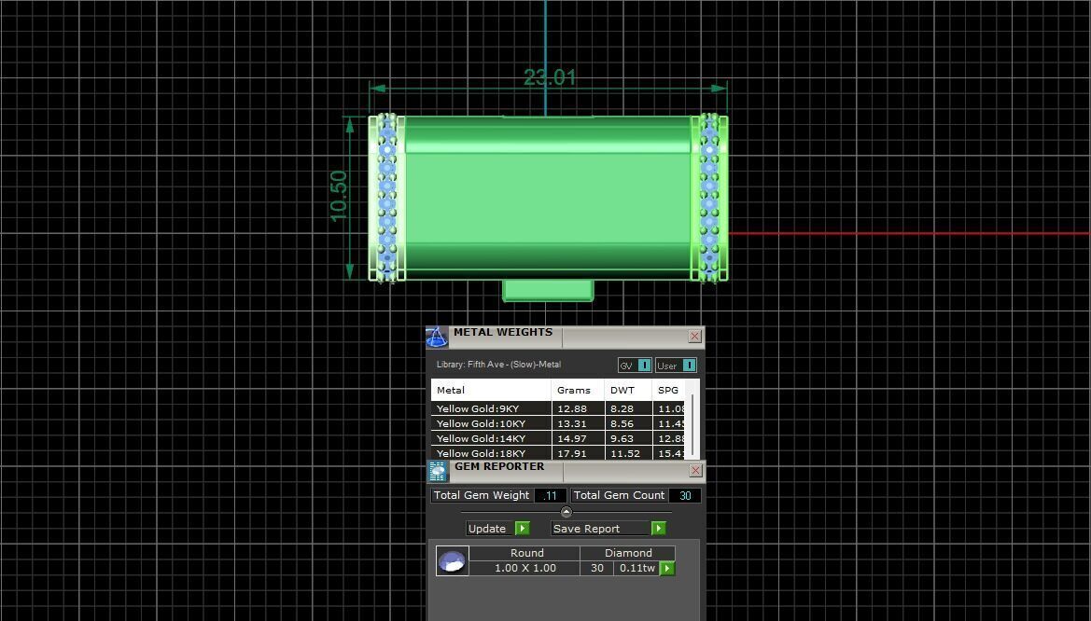Click the 0.11tw total weight cell
1091x621 pixels.
click(637, 568)
